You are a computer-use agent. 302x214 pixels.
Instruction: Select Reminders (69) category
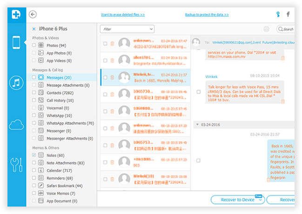click(60, 178)
